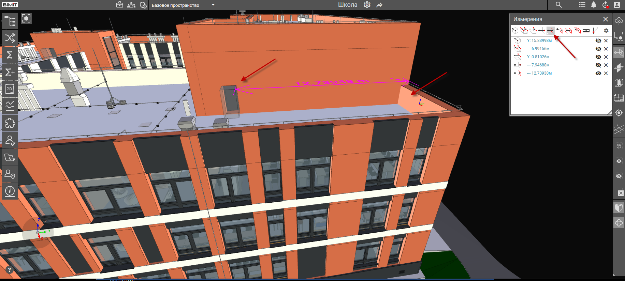The height and width of the screenshot is (281, 625).
Task: Delete the Y: 0.81026м measurement
Action: click(606, 57)
